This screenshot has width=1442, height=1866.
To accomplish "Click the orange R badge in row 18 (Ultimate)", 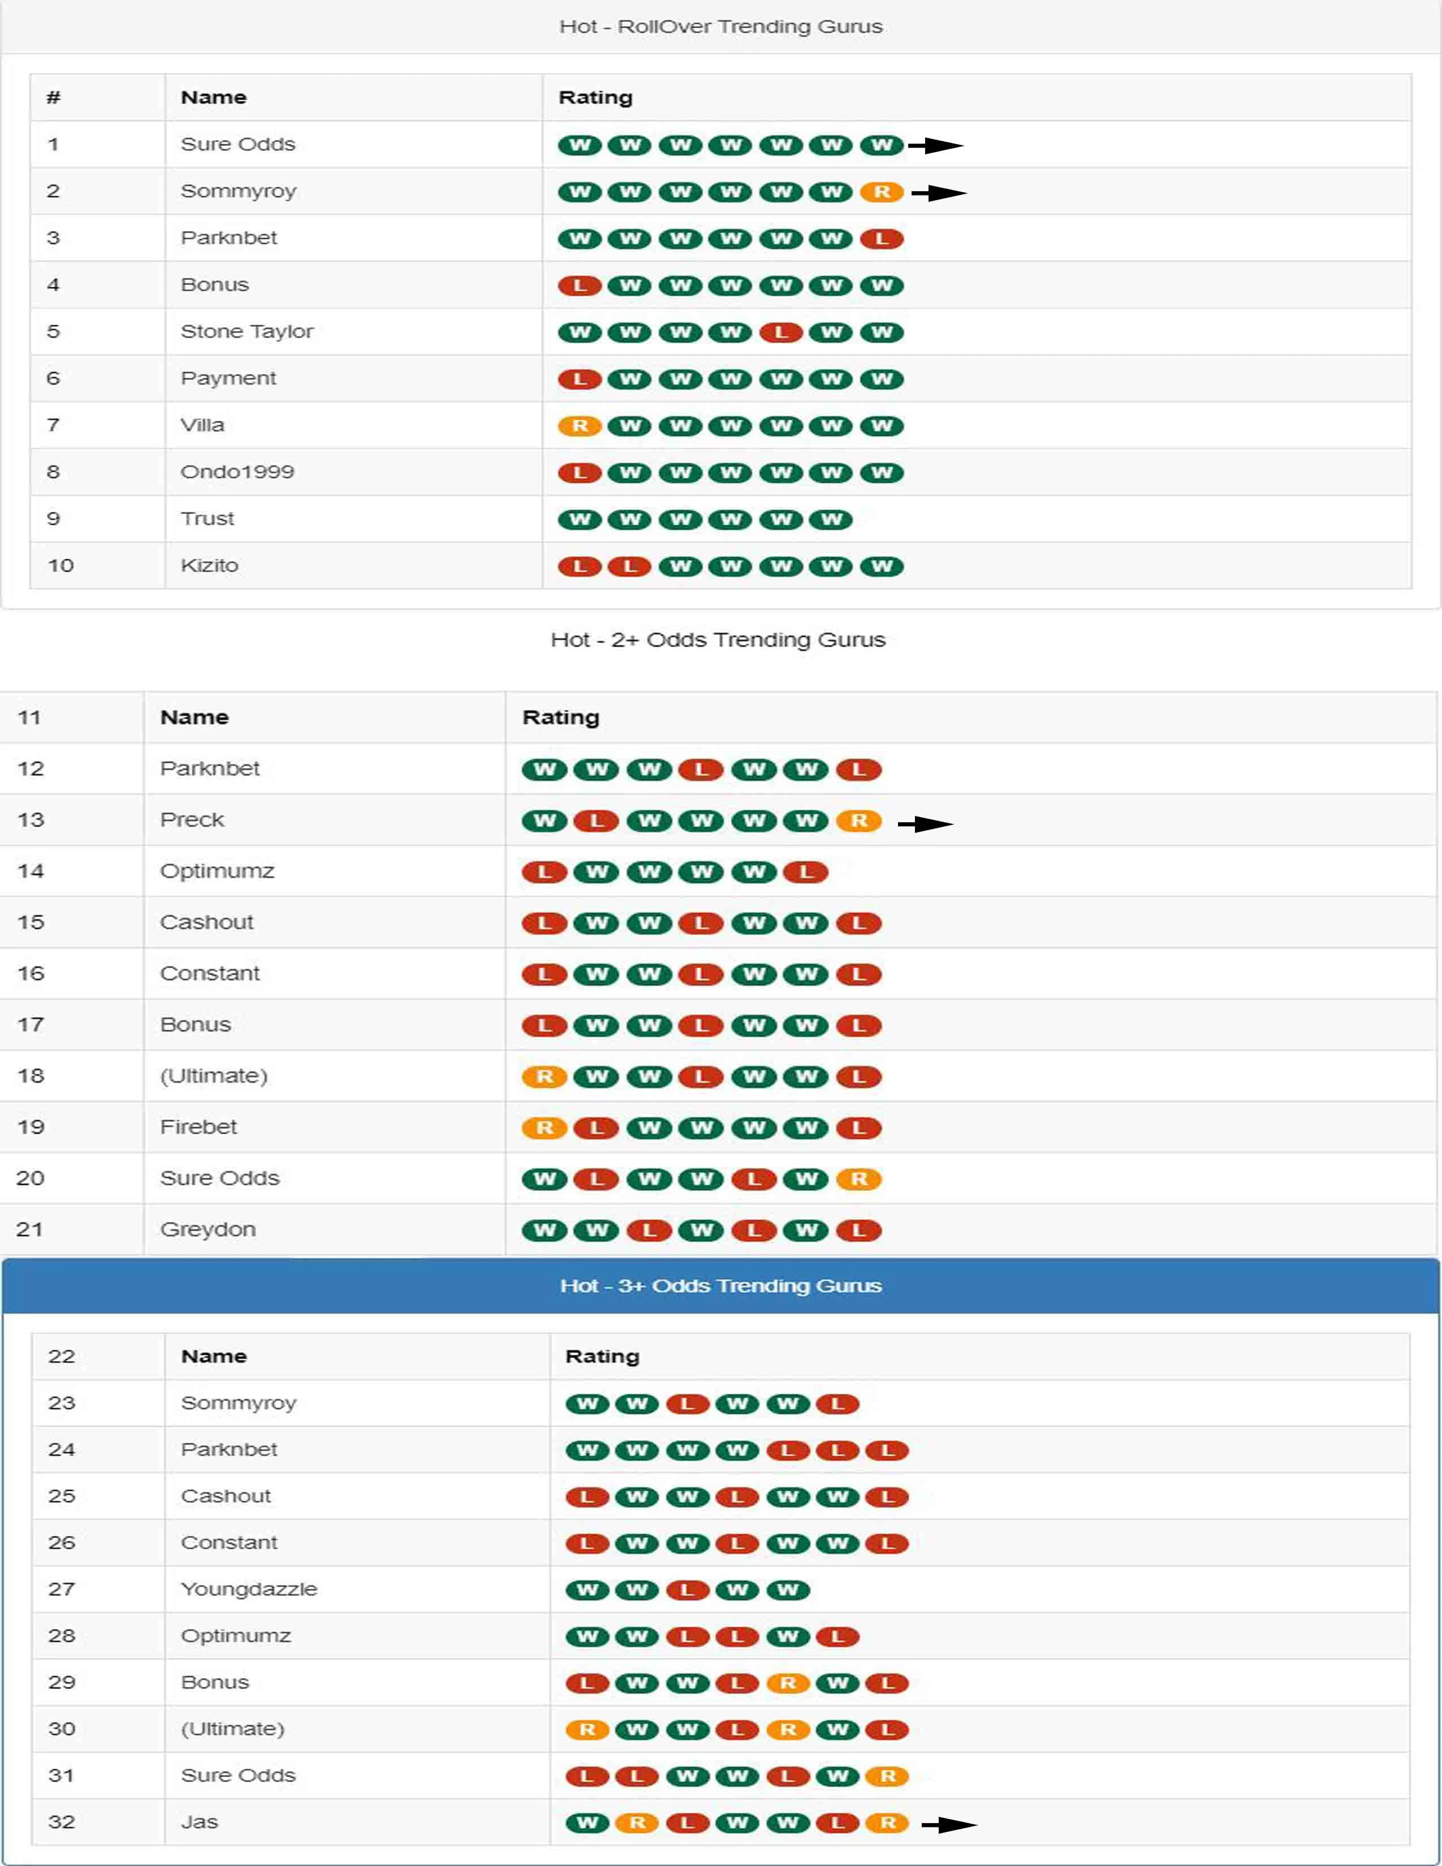I will tap(544, 1077).
